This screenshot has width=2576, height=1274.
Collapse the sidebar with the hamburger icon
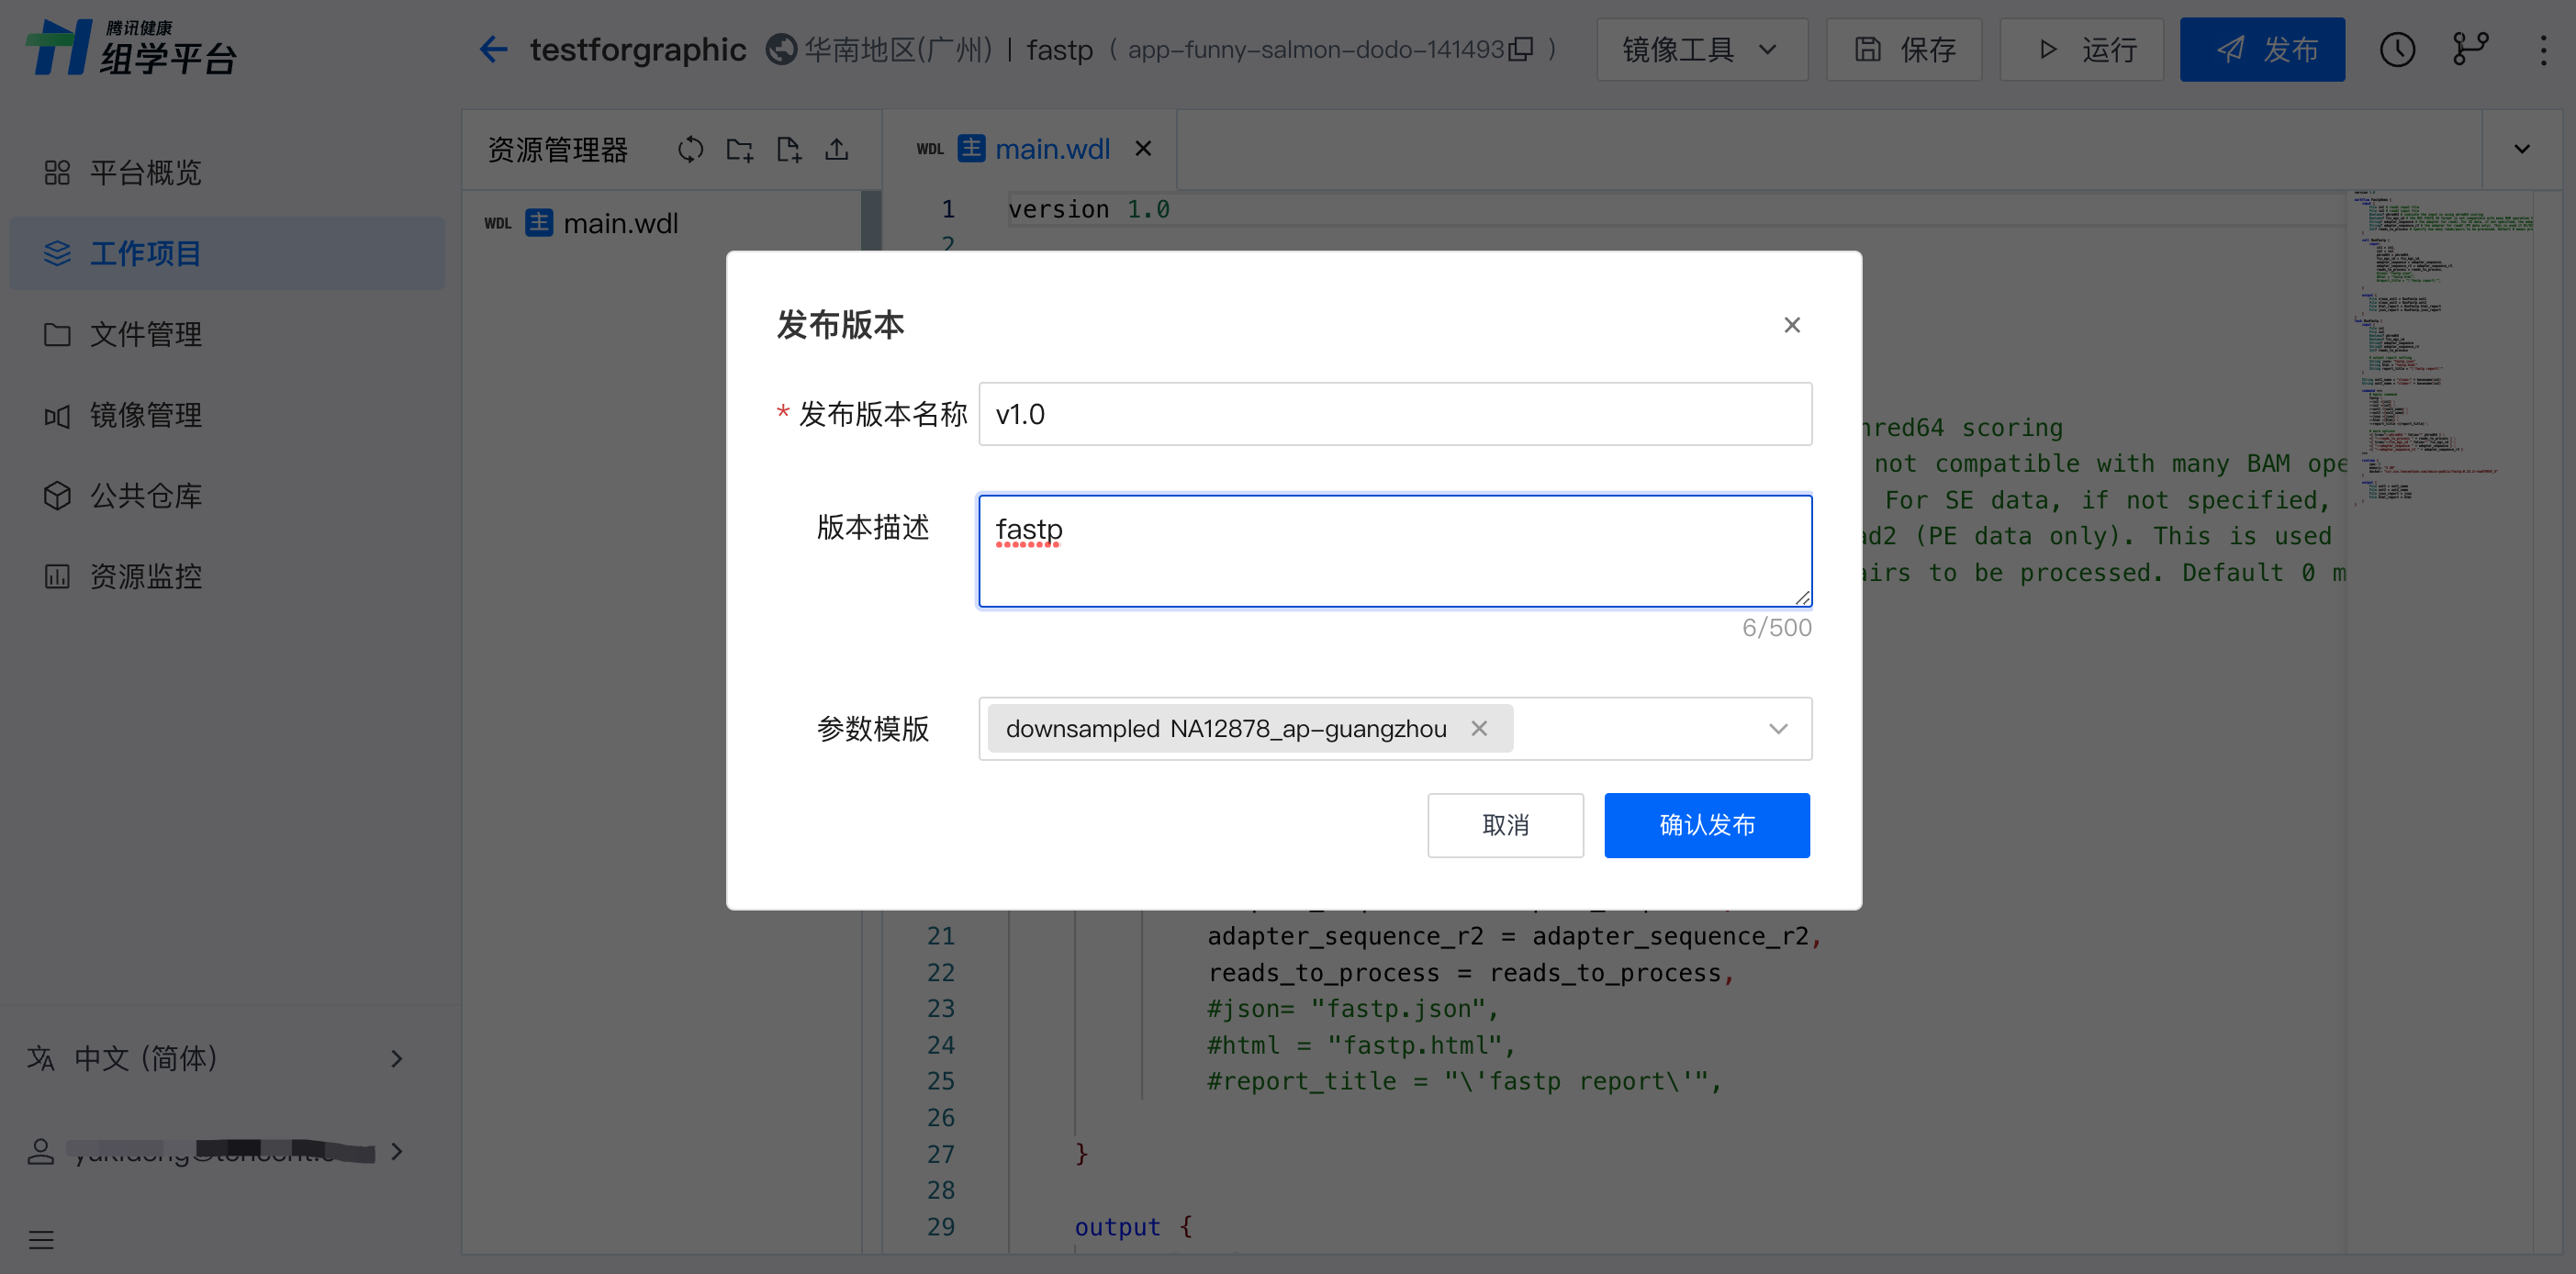pyautogui.click(x=41, y=1240)
